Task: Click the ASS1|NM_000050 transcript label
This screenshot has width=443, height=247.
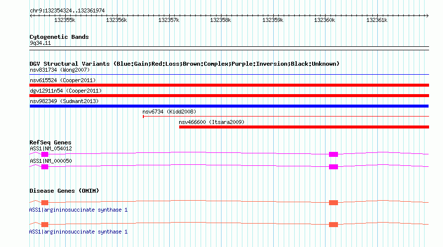Action: tap(51, 161)
